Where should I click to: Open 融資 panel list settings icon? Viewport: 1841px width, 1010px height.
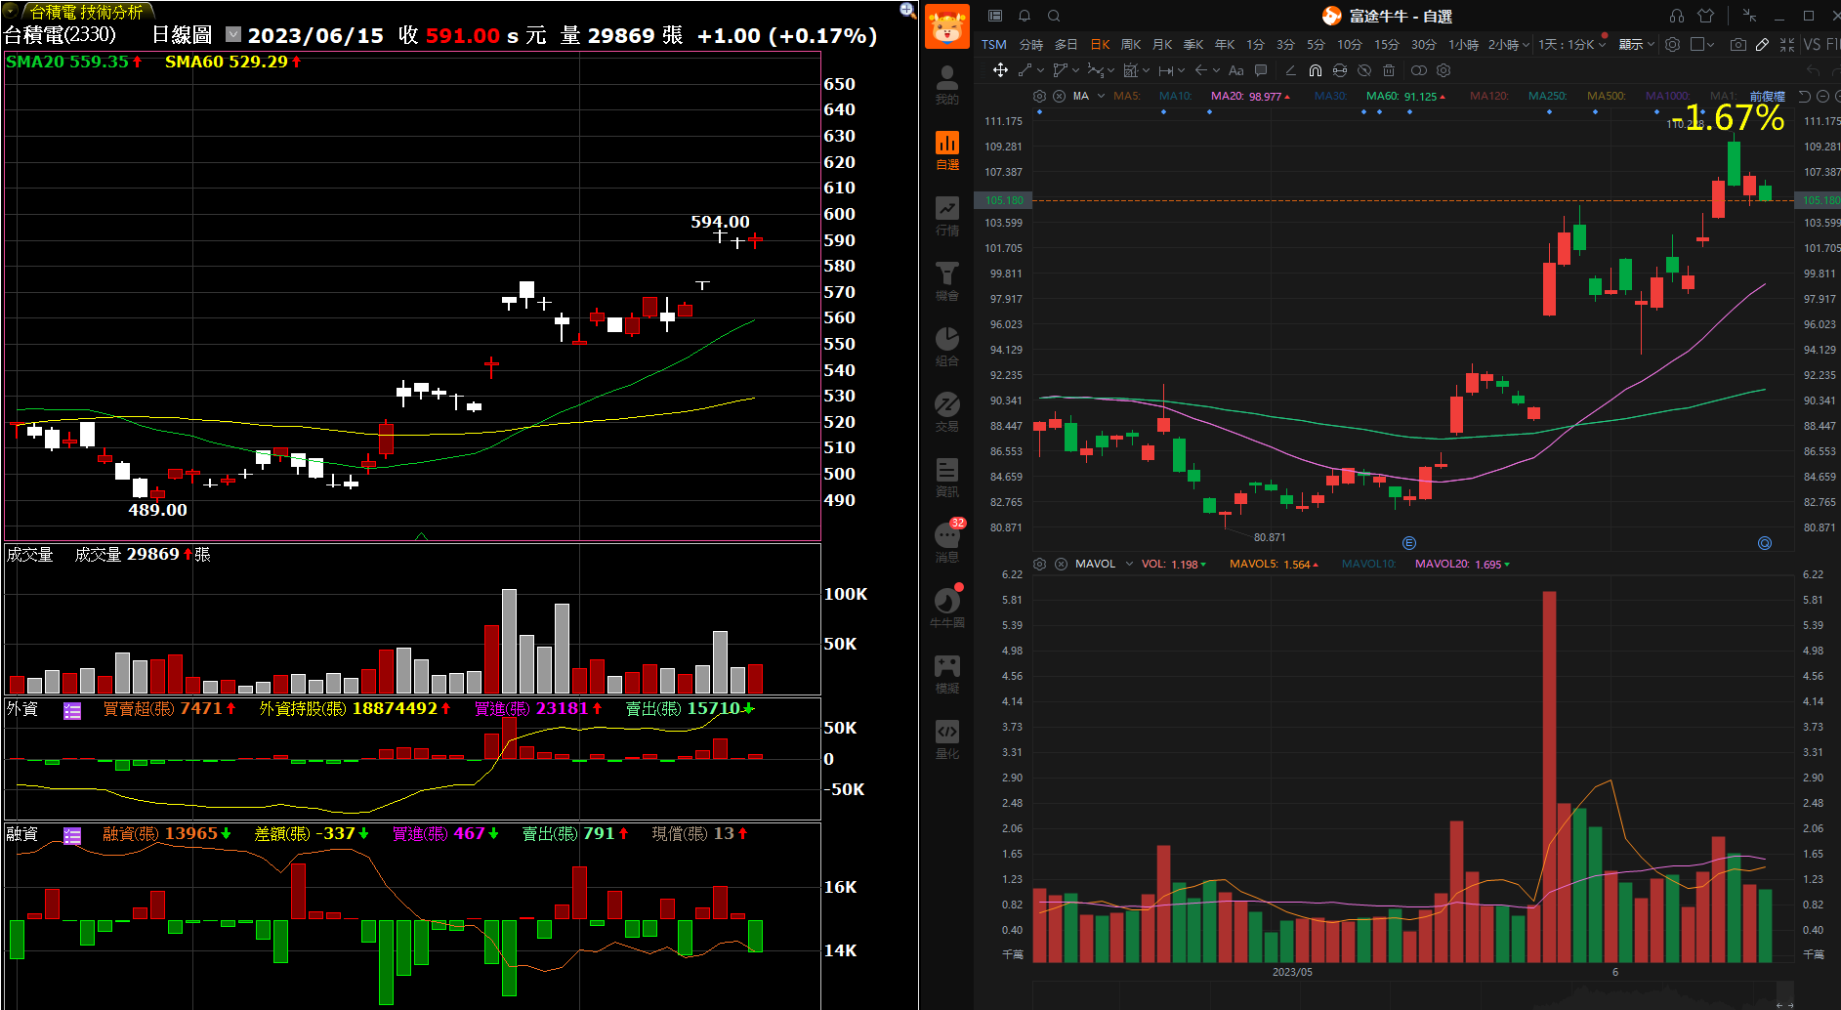72,836
